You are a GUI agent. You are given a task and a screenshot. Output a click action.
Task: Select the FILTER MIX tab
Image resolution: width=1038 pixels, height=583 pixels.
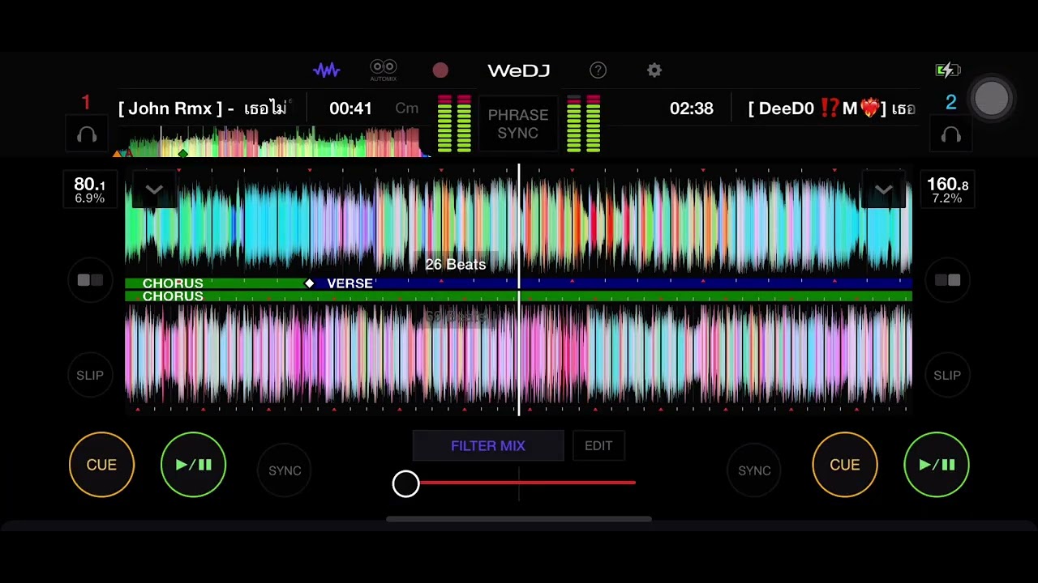(x=488, y=446)
